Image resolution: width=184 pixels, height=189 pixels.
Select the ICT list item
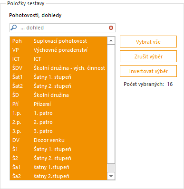(x=58, y=59)
